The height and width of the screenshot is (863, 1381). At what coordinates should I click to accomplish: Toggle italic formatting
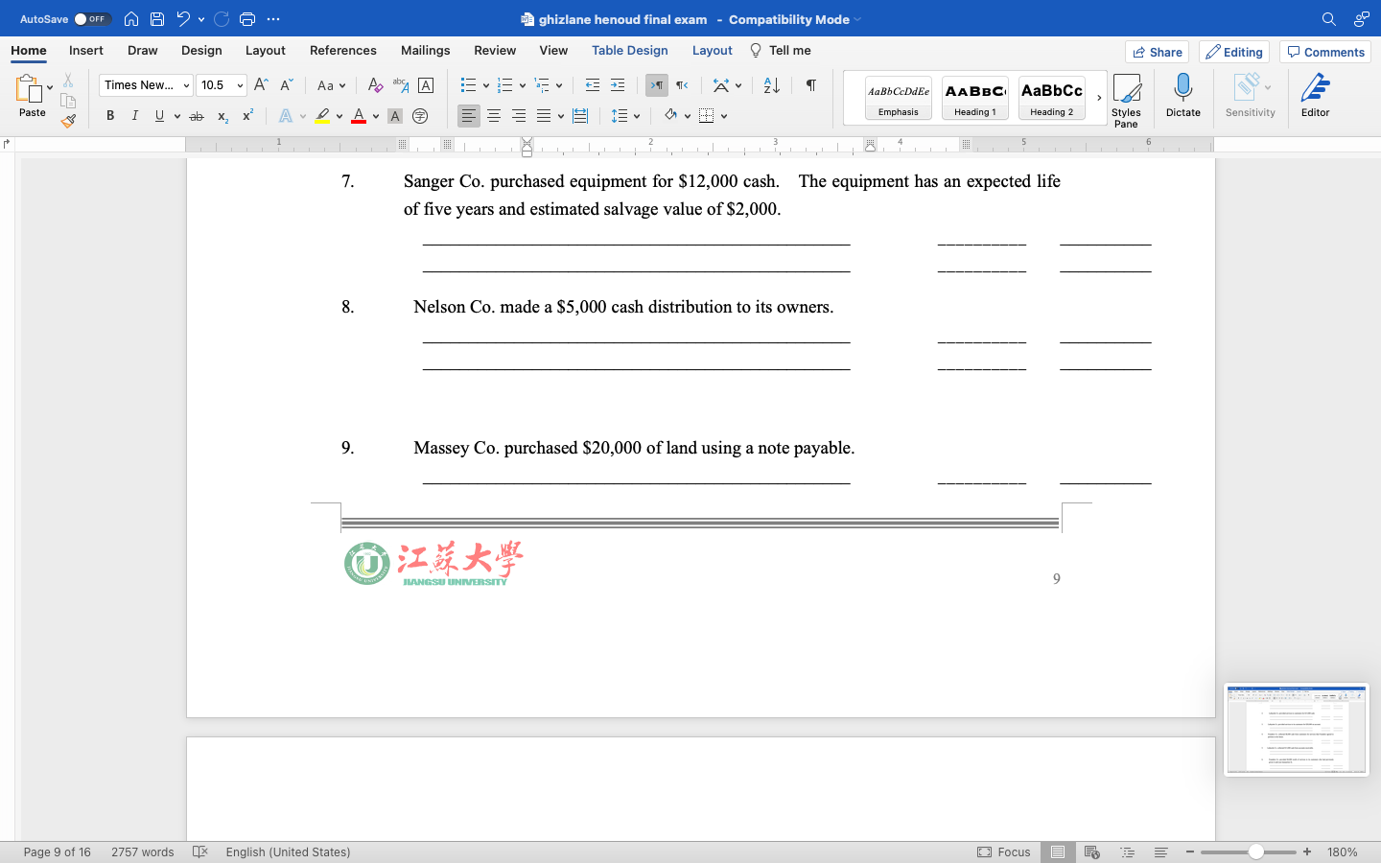[x=135, y=116]
